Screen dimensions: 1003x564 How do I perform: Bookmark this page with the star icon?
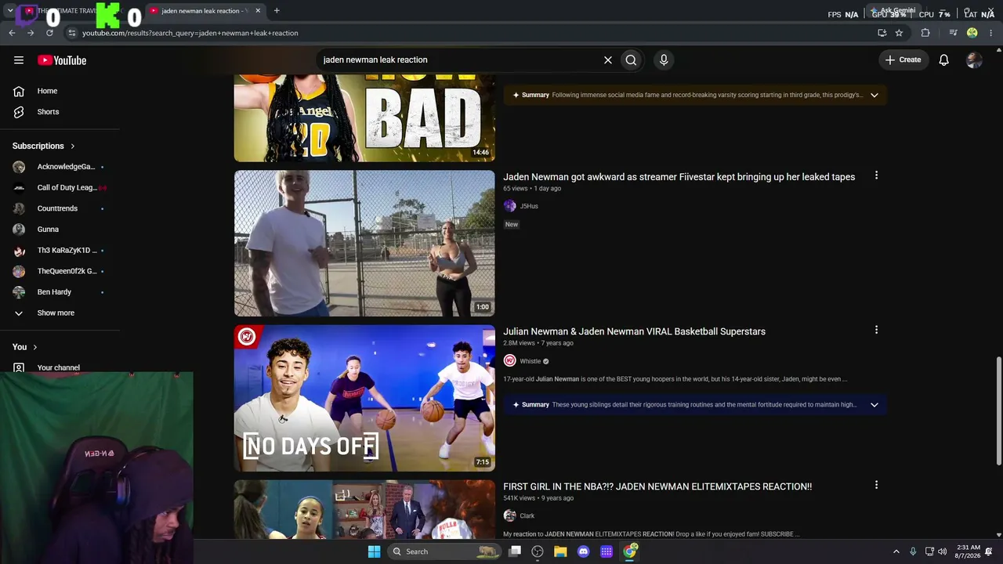pyautogui.click(x=899, y=33)
